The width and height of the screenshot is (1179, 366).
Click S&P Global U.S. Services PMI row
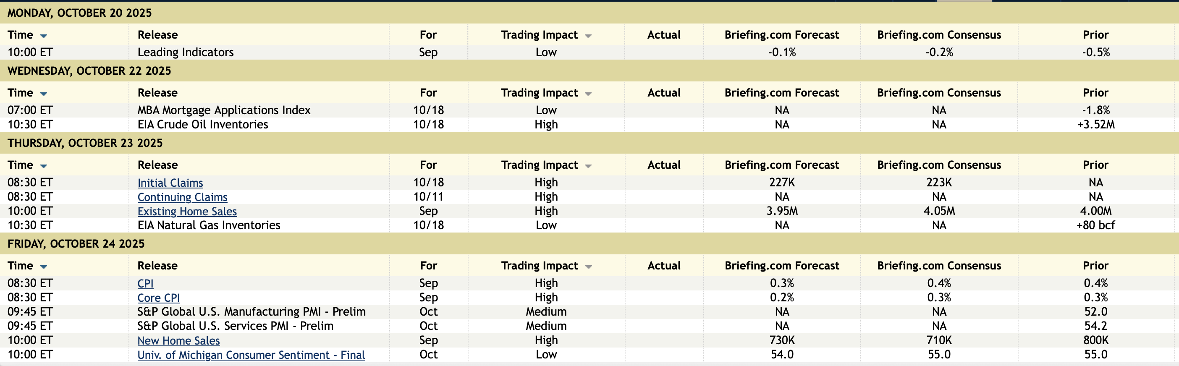pyautogui.click(x=235, y=326)
